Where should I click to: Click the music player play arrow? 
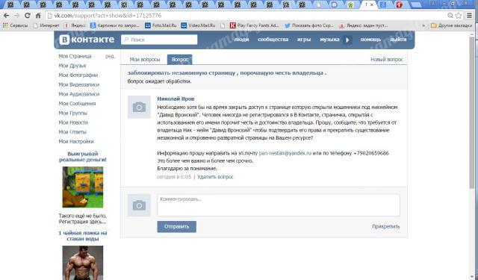(347, 40)
